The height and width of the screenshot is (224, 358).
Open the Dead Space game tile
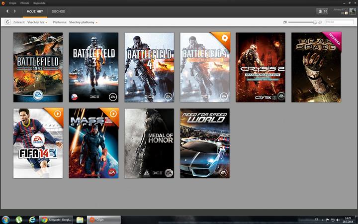point(316,67)
